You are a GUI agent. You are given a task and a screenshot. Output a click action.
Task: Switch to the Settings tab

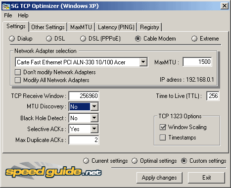point(16,26)
